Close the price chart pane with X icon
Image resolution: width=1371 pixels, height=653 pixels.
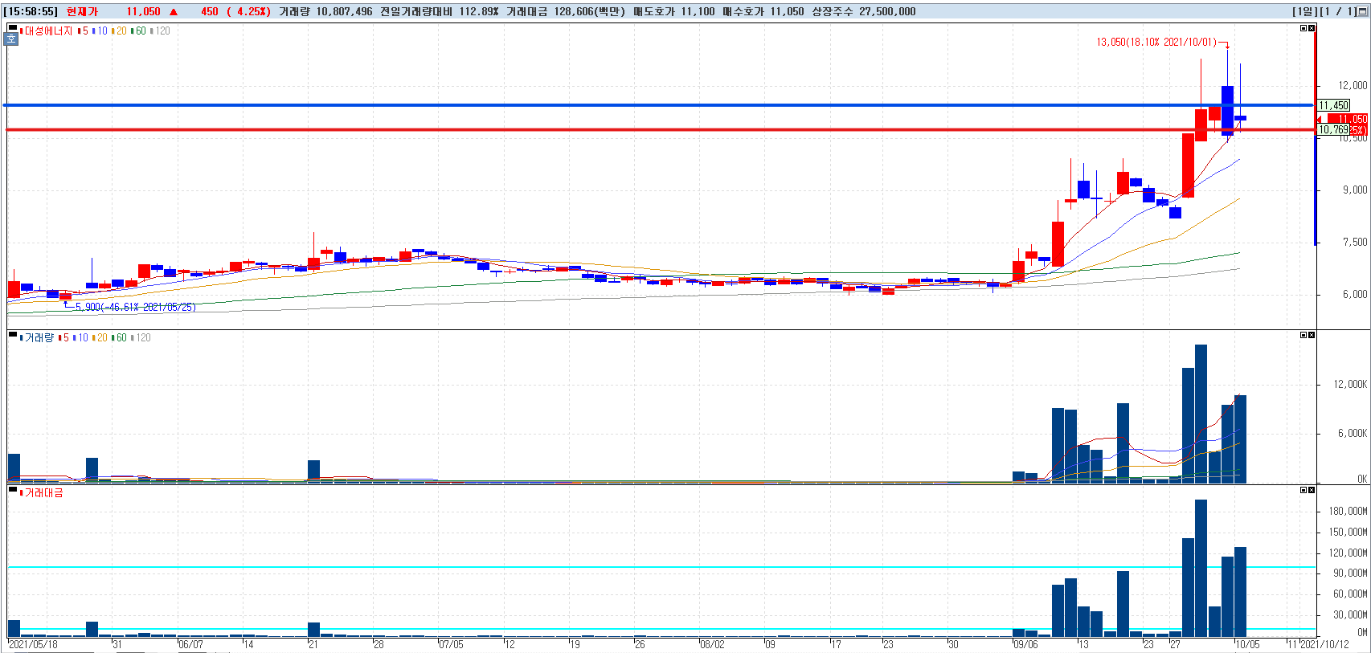[x=1312, y=28]
